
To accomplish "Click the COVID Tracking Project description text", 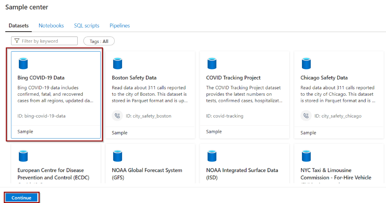I will 244,94.
